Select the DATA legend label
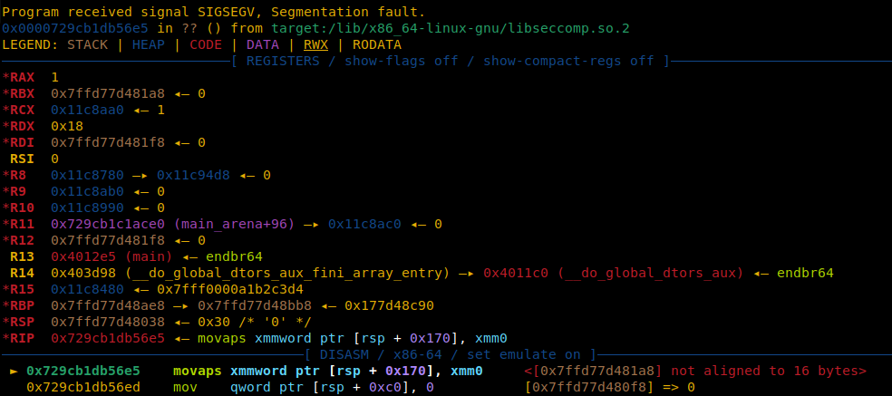The image size is (892, 396). tap(262, 44)
